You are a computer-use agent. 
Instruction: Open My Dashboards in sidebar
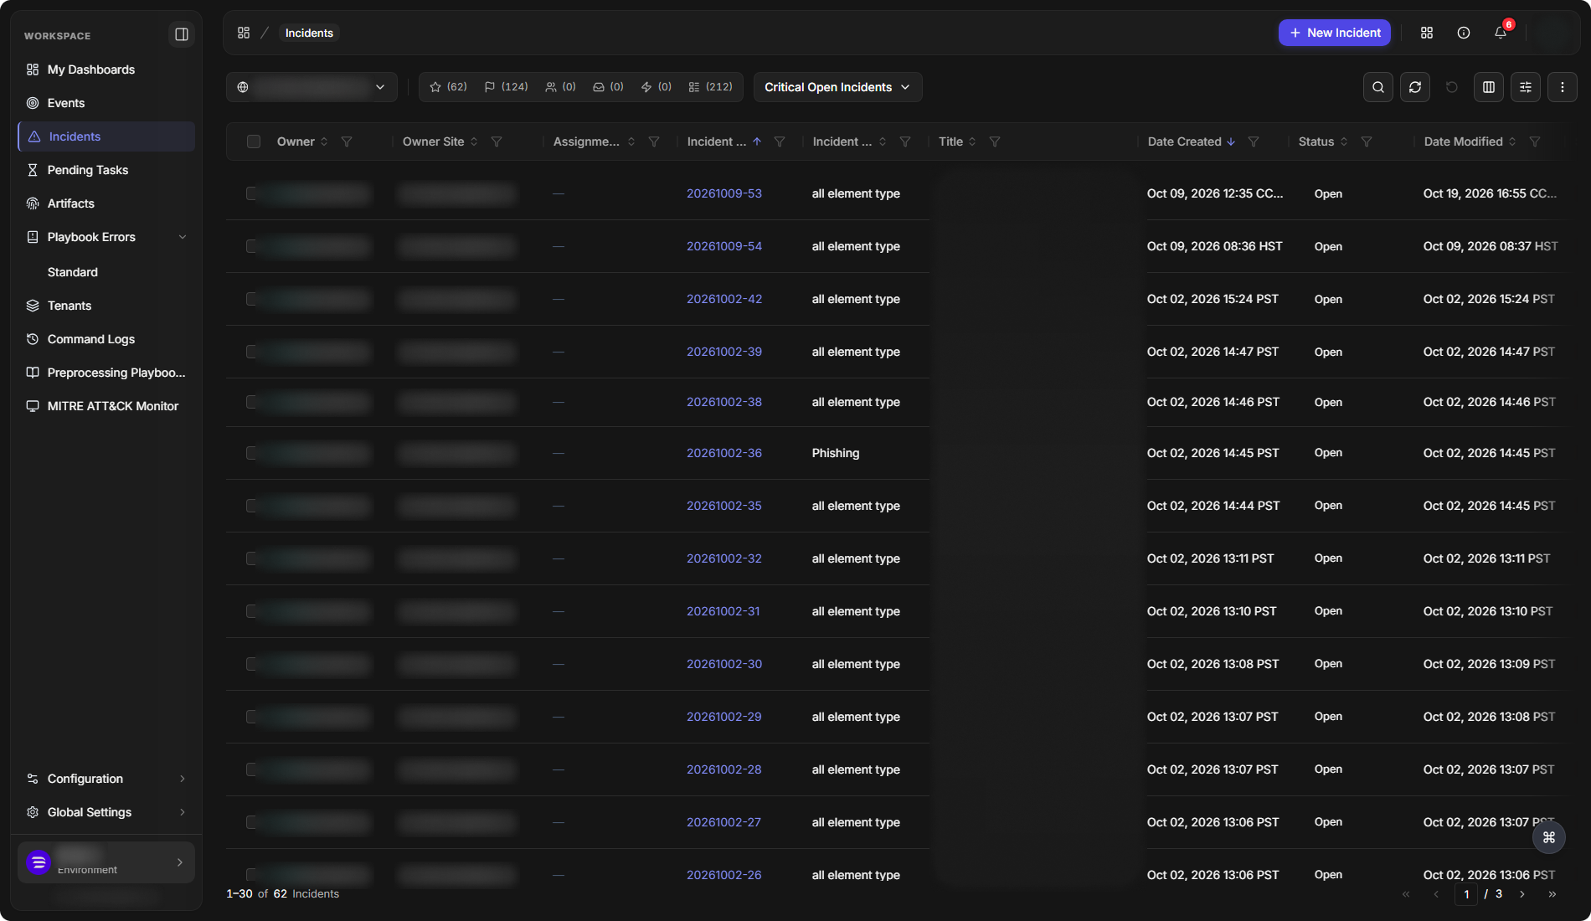click(x=106, y=69)
